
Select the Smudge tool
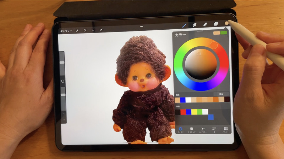tap(195, 25)
